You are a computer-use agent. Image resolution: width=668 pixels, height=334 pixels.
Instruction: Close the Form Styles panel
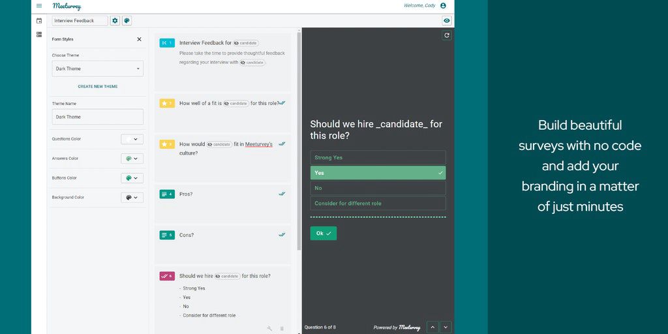click(139, 39)
